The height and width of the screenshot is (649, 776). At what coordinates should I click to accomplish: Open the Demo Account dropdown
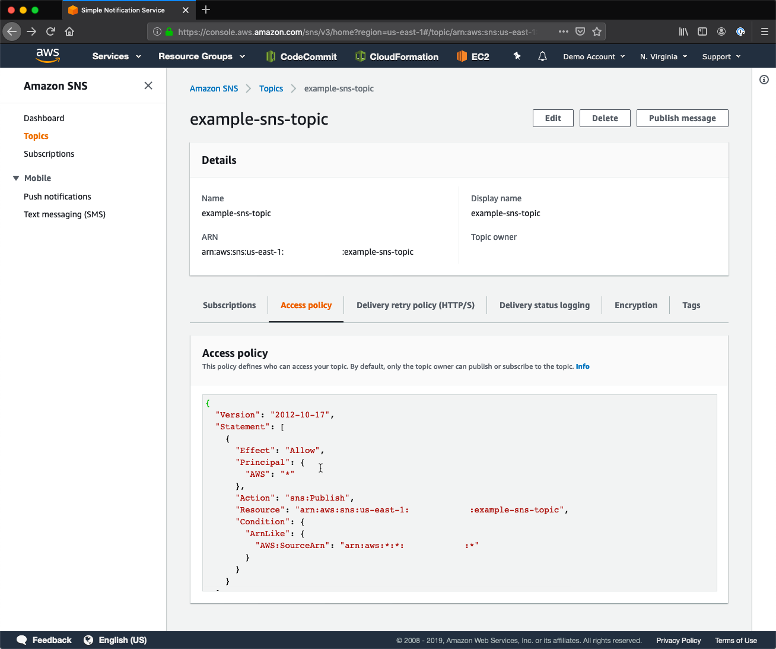(x=594, y=56)
